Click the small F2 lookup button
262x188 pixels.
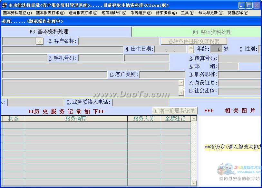[x=40, y=41]
